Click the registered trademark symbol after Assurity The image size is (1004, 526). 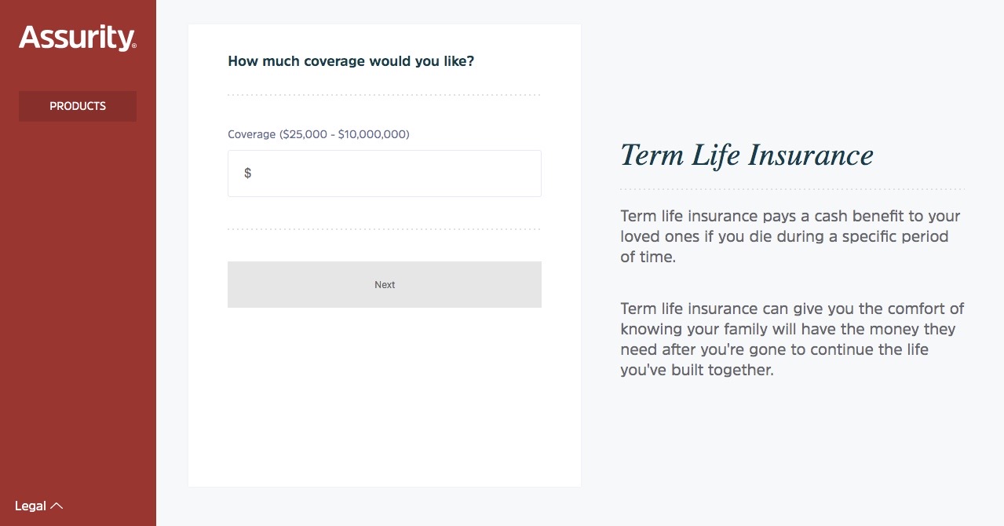tap(134, 47)
